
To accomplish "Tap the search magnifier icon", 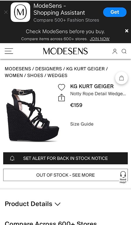I will 124,51.
